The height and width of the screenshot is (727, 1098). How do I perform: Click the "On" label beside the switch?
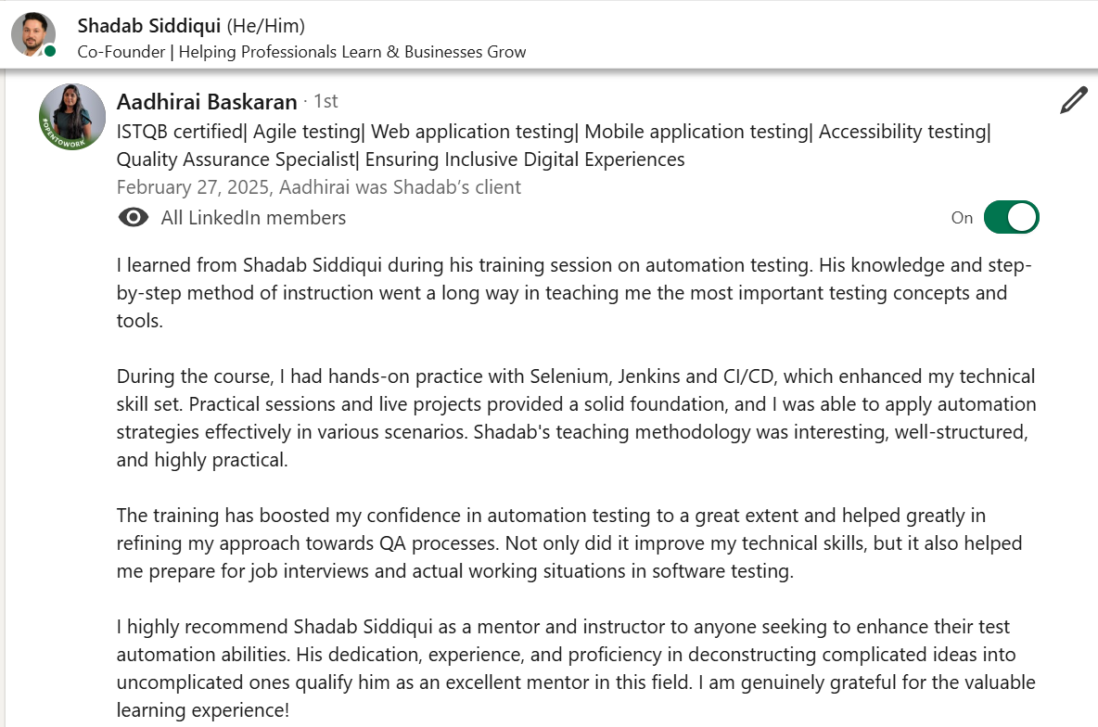[962, 218]
